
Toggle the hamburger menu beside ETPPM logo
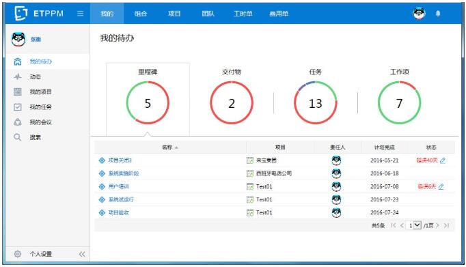pos(80,14)
